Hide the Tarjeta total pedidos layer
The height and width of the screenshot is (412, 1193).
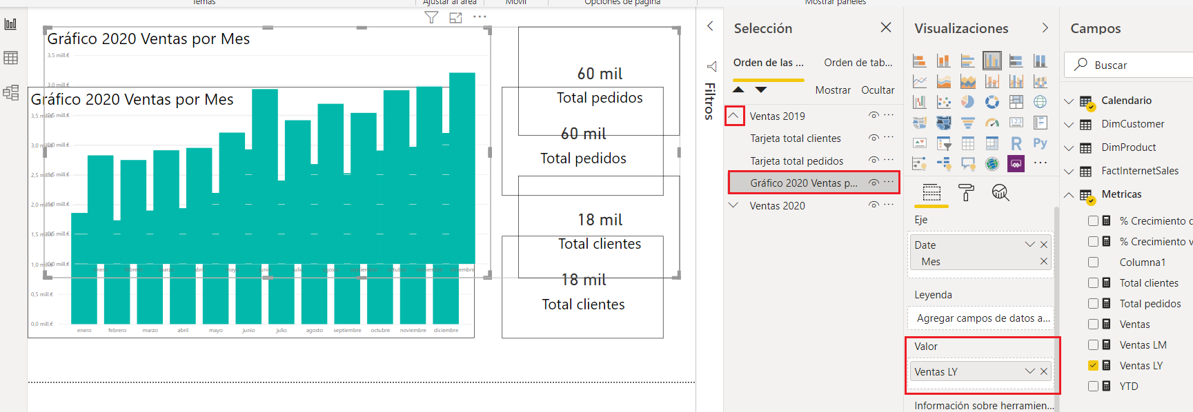pos(874,160)
